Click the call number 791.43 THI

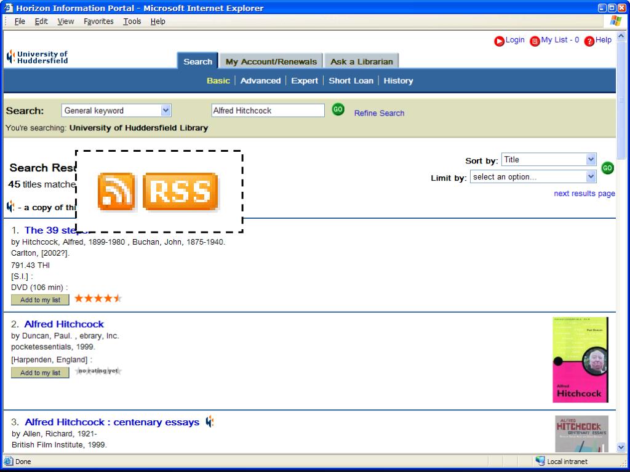[x=31, y=265]
